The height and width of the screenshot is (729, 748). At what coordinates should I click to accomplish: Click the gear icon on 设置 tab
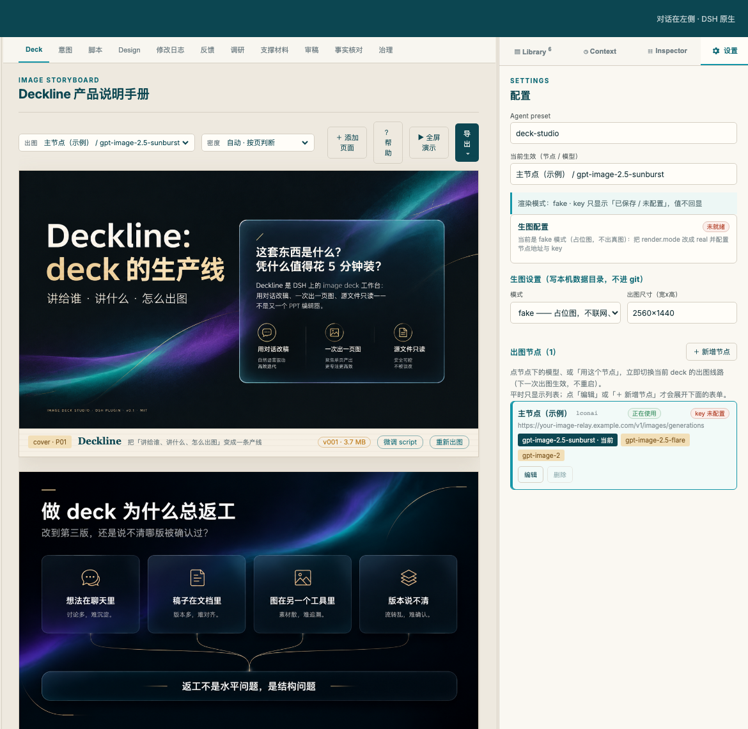point(715,51)
